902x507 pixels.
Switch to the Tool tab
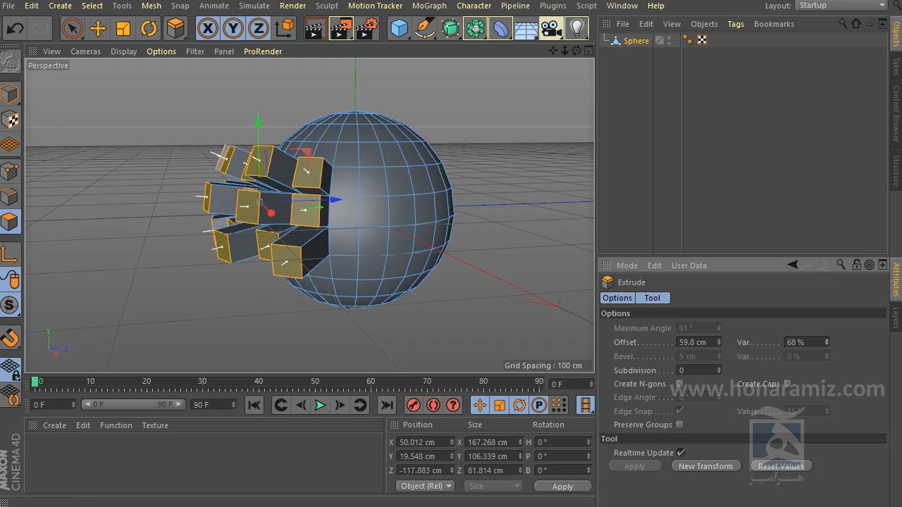[653, 298]
